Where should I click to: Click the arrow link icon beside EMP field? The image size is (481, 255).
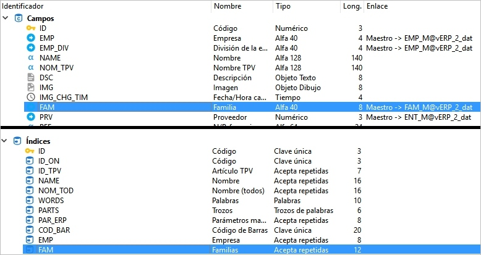tap(31, 38)
